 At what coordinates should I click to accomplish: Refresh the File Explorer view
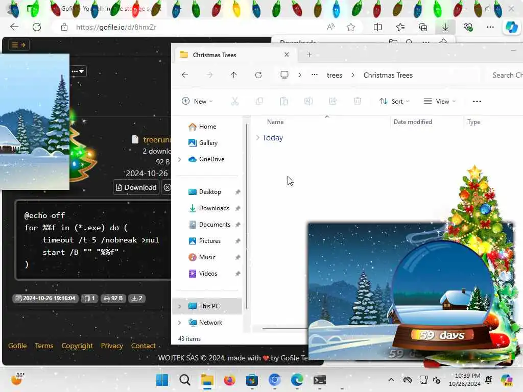tap(258, 75)
